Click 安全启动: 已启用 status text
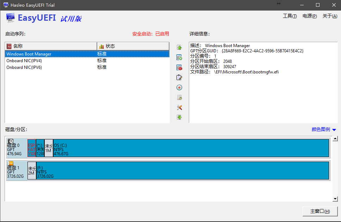Viewport: 341px width, 222px height. tap(150, 34)
